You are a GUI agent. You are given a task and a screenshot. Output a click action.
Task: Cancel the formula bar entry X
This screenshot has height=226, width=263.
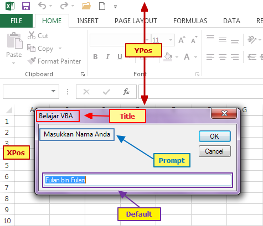[x=86, y=92]
